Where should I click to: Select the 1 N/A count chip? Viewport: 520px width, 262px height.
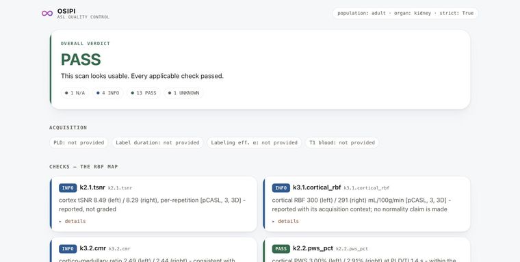[75, 93]
